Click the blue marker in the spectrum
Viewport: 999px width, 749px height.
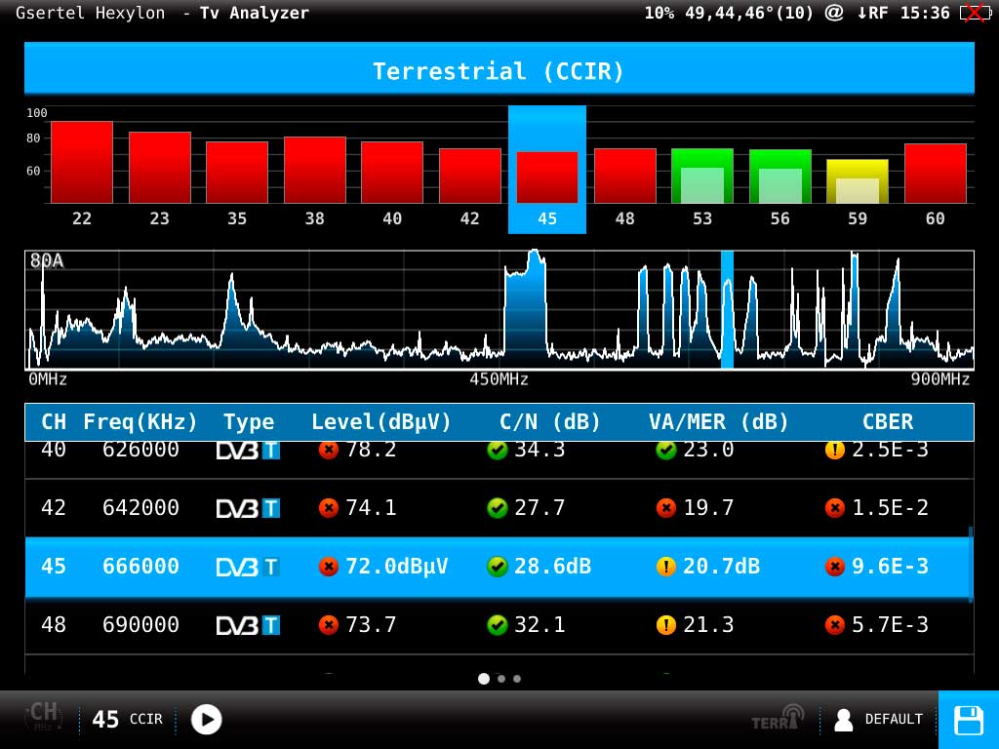coord(727,309)
